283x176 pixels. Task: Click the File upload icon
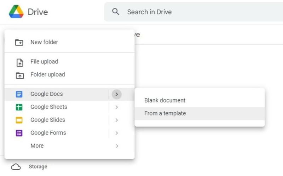[x=20, y=63]
